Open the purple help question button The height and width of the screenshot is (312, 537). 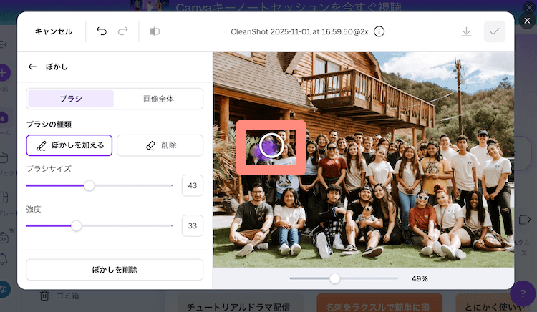pos(521,293)
